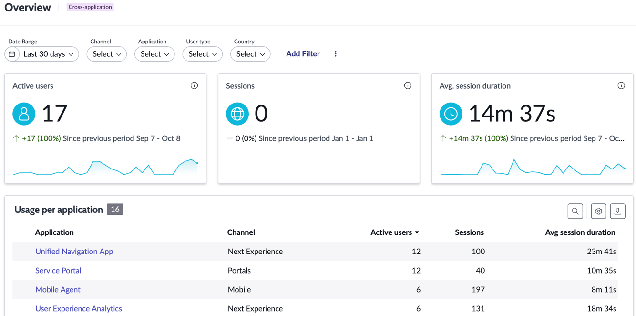The width and height of the screenshot is (636, 316).
Task: Sort by the Sessions column header
Action: [469, 232]
